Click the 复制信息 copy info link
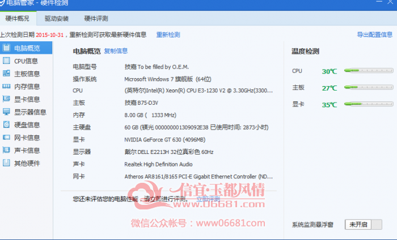Image resolution: width=397 pixels, height=240 pixels. coord(116,51)
